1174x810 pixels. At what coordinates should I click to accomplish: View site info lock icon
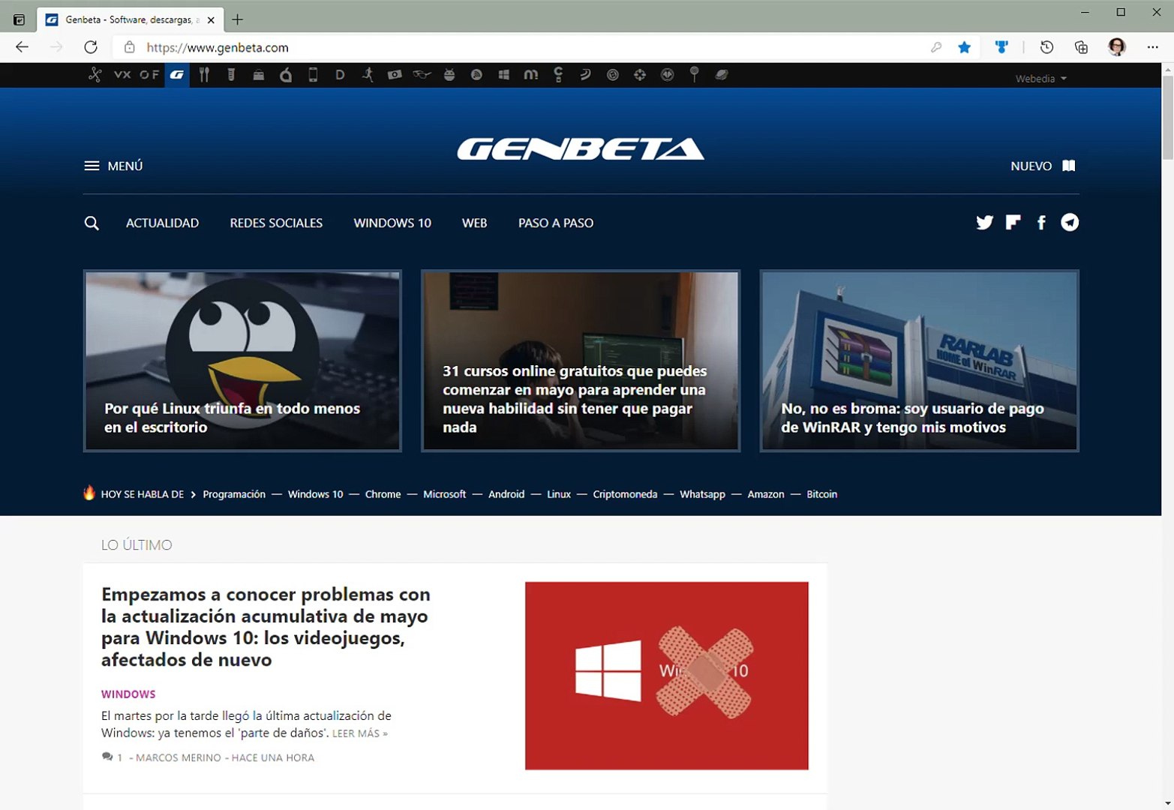pyautogui.click(x=130, y=47)
